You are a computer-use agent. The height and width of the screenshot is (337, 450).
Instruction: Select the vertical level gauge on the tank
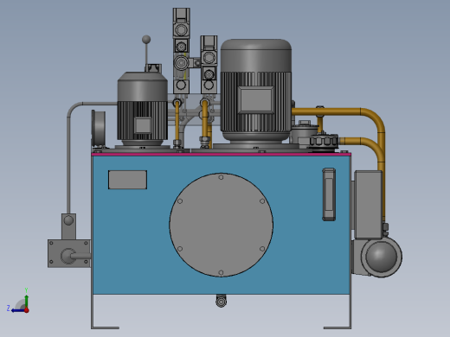point(329,194)
